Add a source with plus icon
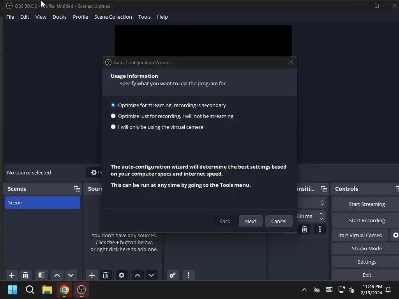Viewport: 399px width, 299px height. pyautogui.click(x=92, y=275)
